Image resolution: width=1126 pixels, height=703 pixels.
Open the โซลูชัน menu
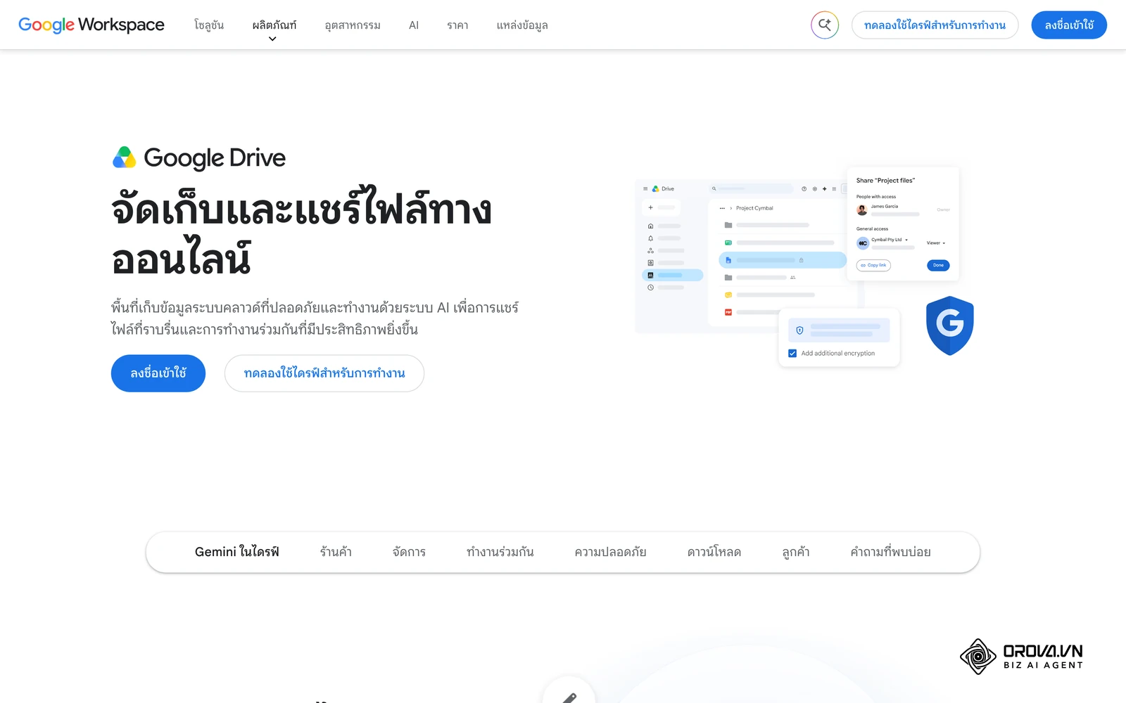point(209,25)
